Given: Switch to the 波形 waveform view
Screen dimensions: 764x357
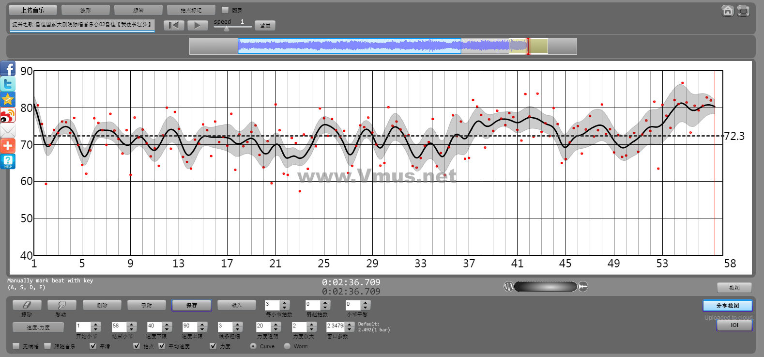Looking at the screenshot, I should 85,10.
